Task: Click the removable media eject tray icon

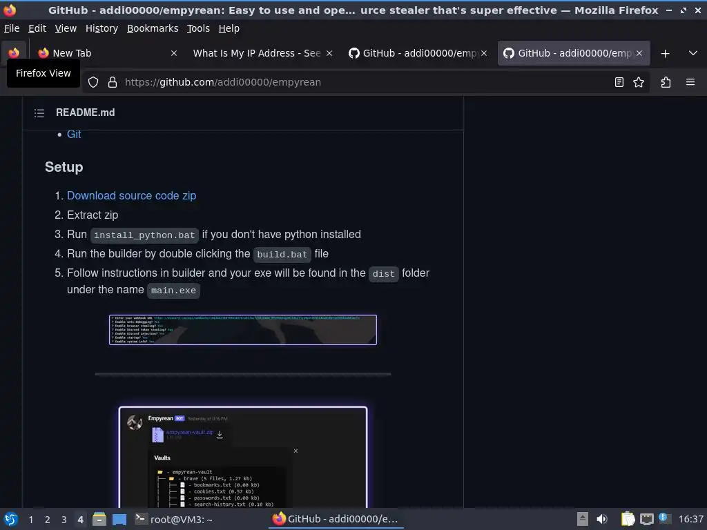Action: coord(583,519)
